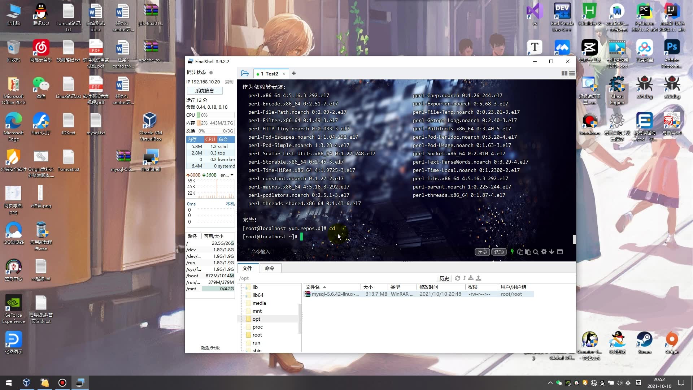Sort files by 用户/用户组 column
The height and width of the screenshot is (390, 693).
point(516,287)
